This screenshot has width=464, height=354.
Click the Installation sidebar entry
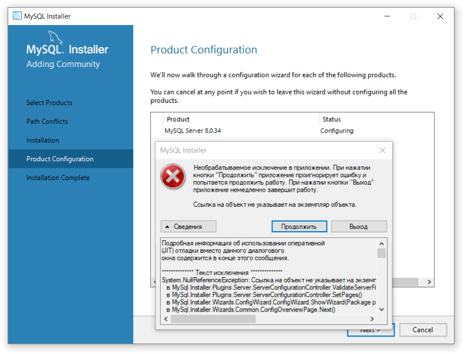pyautogui.click(x=43, y=140)
